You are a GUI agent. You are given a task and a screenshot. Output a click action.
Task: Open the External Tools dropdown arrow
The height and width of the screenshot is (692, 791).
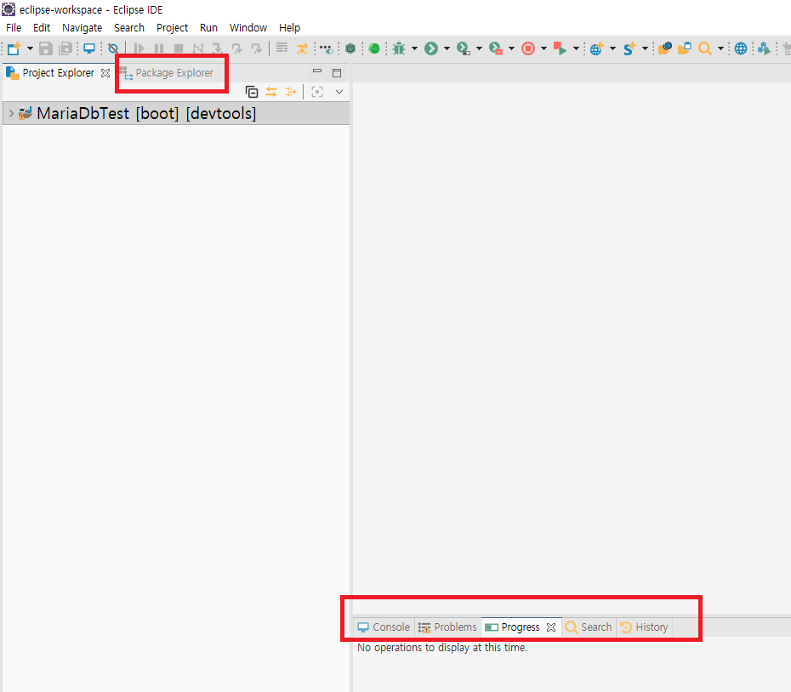pyautogui.click(x=511, y=48)
